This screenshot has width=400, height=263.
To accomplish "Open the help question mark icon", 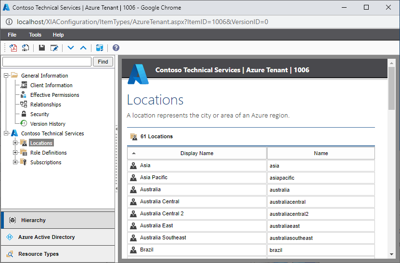I will [116, 48].
